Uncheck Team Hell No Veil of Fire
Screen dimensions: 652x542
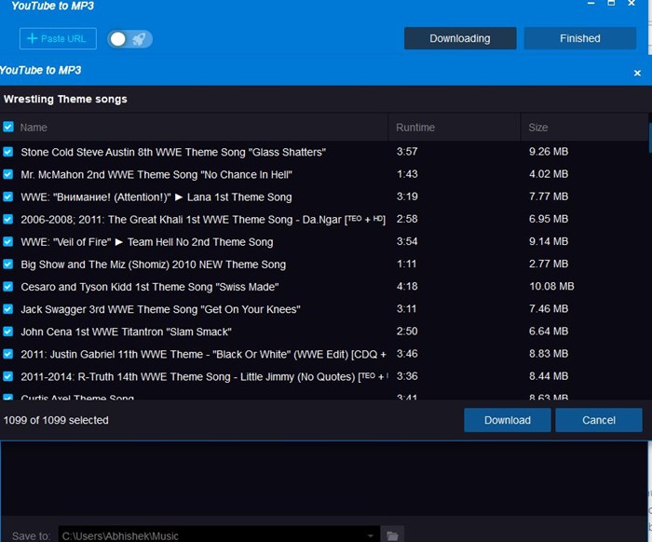(8, 241)
